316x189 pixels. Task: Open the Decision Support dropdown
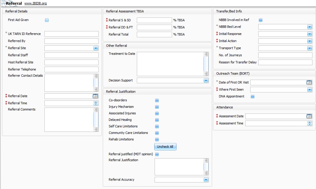(x=206, y=80)
